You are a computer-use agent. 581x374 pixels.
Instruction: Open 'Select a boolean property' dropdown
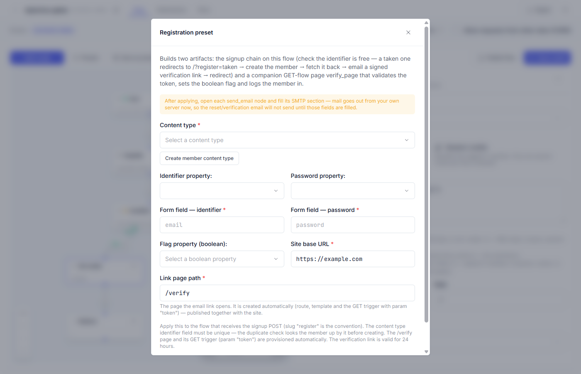222,259
